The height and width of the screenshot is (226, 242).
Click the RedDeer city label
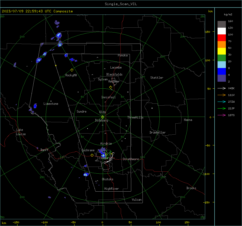(114, 81)
